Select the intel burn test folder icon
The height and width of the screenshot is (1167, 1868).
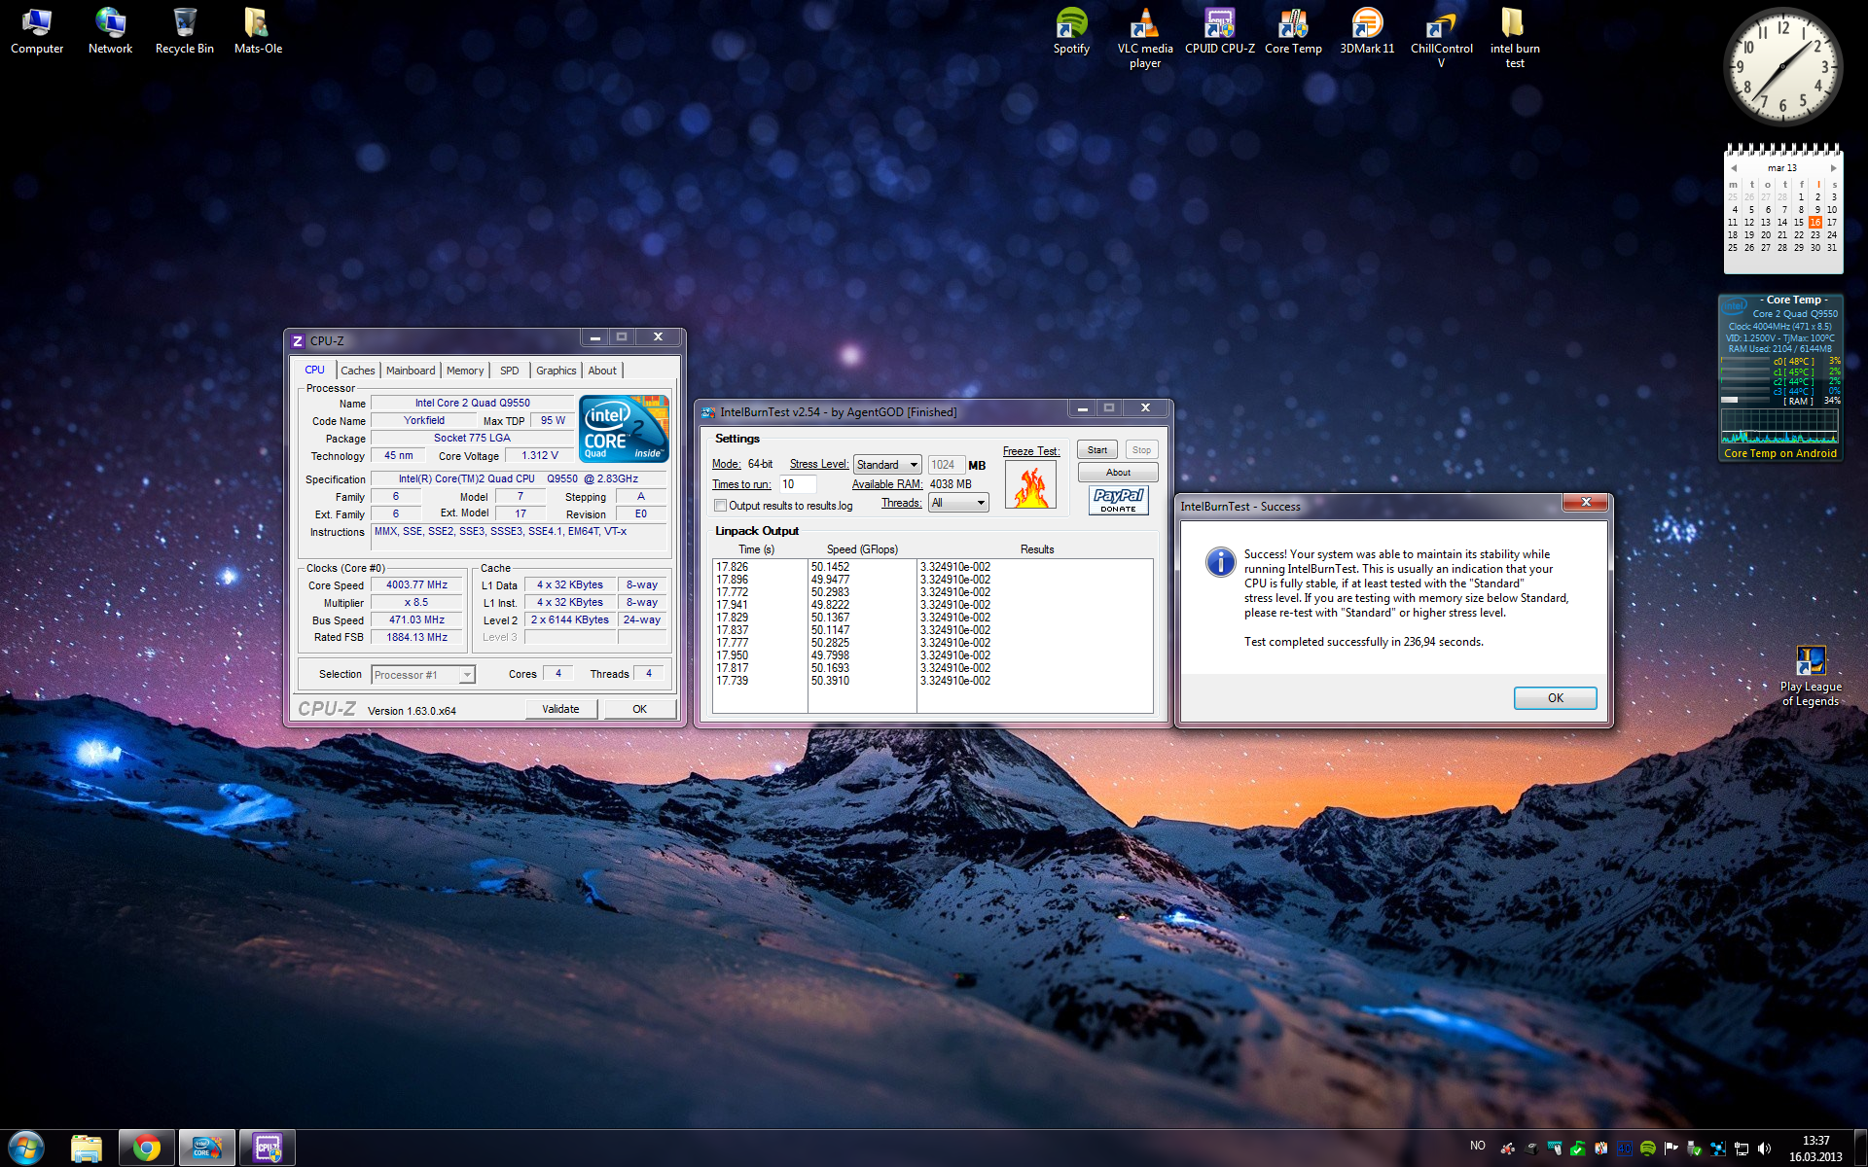(1515, 38)
